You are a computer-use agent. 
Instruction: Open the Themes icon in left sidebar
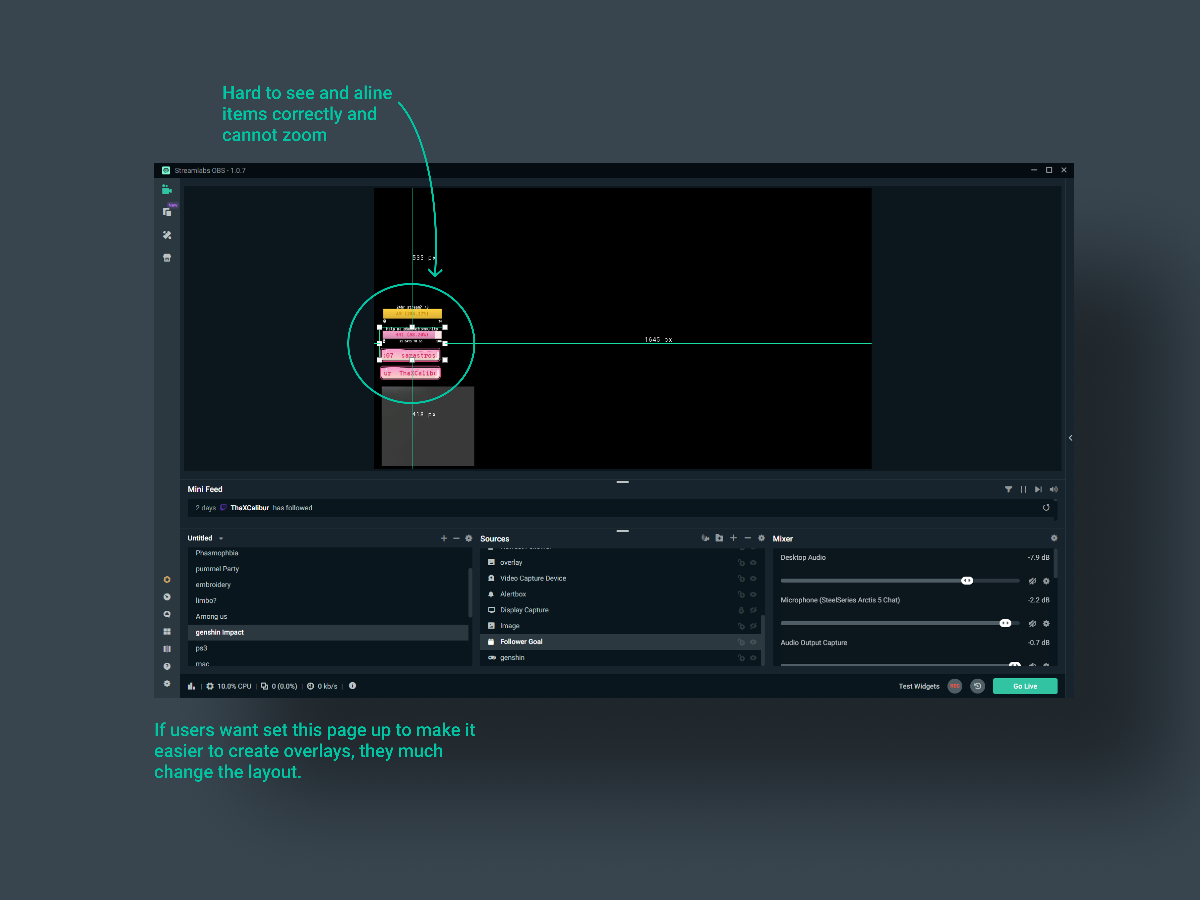click(x=167, y=235)
